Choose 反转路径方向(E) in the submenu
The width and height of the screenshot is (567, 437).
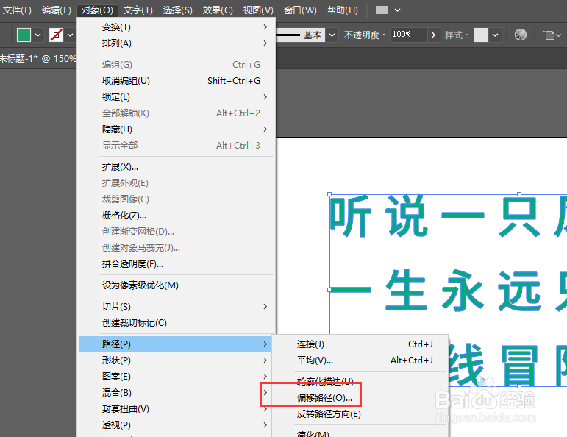[x=362, y=414]
